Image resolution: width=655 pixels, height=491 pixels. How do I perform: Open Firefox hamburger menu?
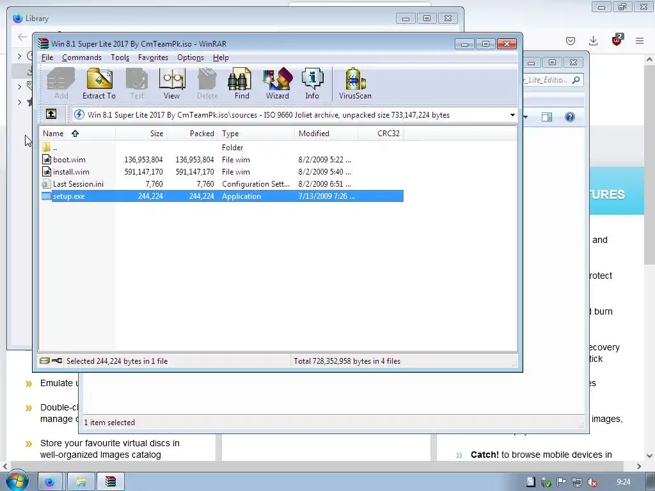(640, 40)
